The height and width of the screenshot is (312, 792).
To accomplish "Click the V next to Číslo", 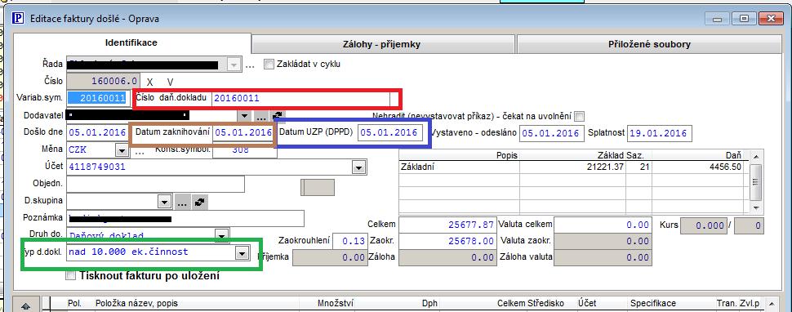I will pos(170,82).
